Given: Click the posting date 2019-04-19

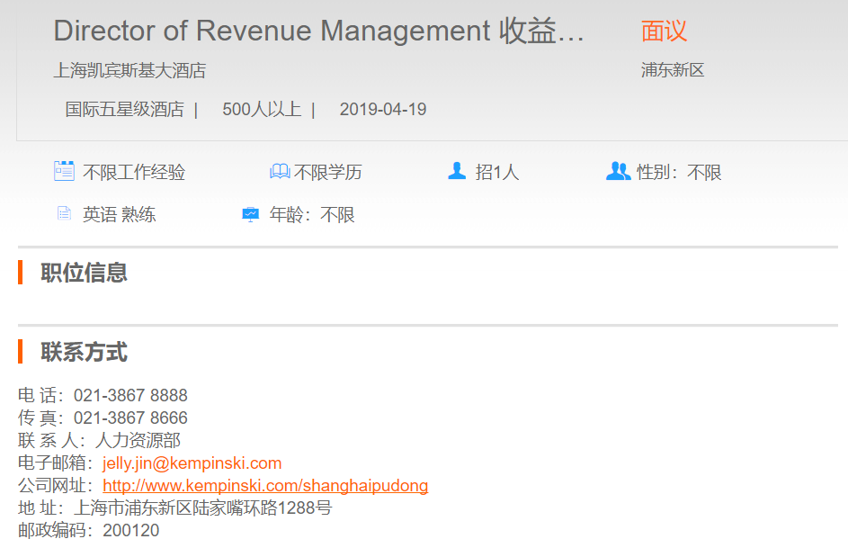Looking at the screenshot, I should (383, 110).
